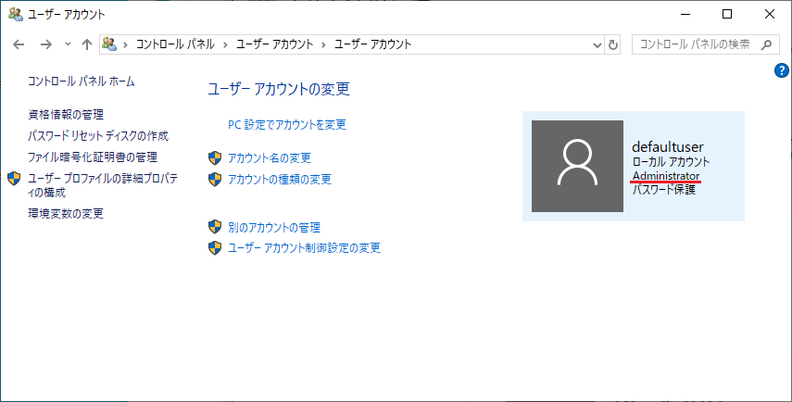792x402 pixels.
Task: Click the shield icon beside ユーザー プロファイル link
Action: coord(14,178)
